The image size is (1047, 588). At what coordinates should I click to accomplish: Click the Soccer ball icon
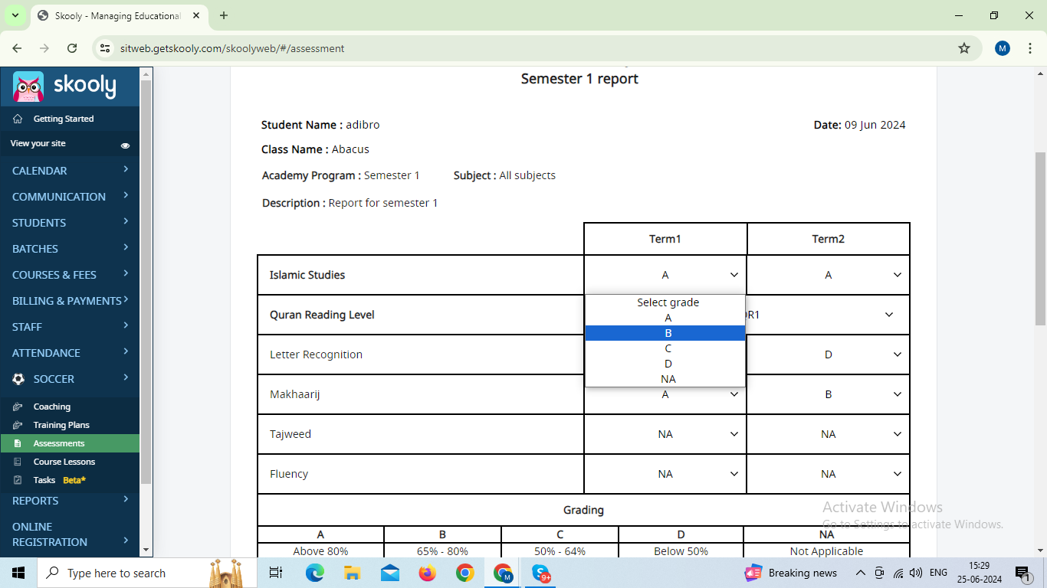point(18,379)
